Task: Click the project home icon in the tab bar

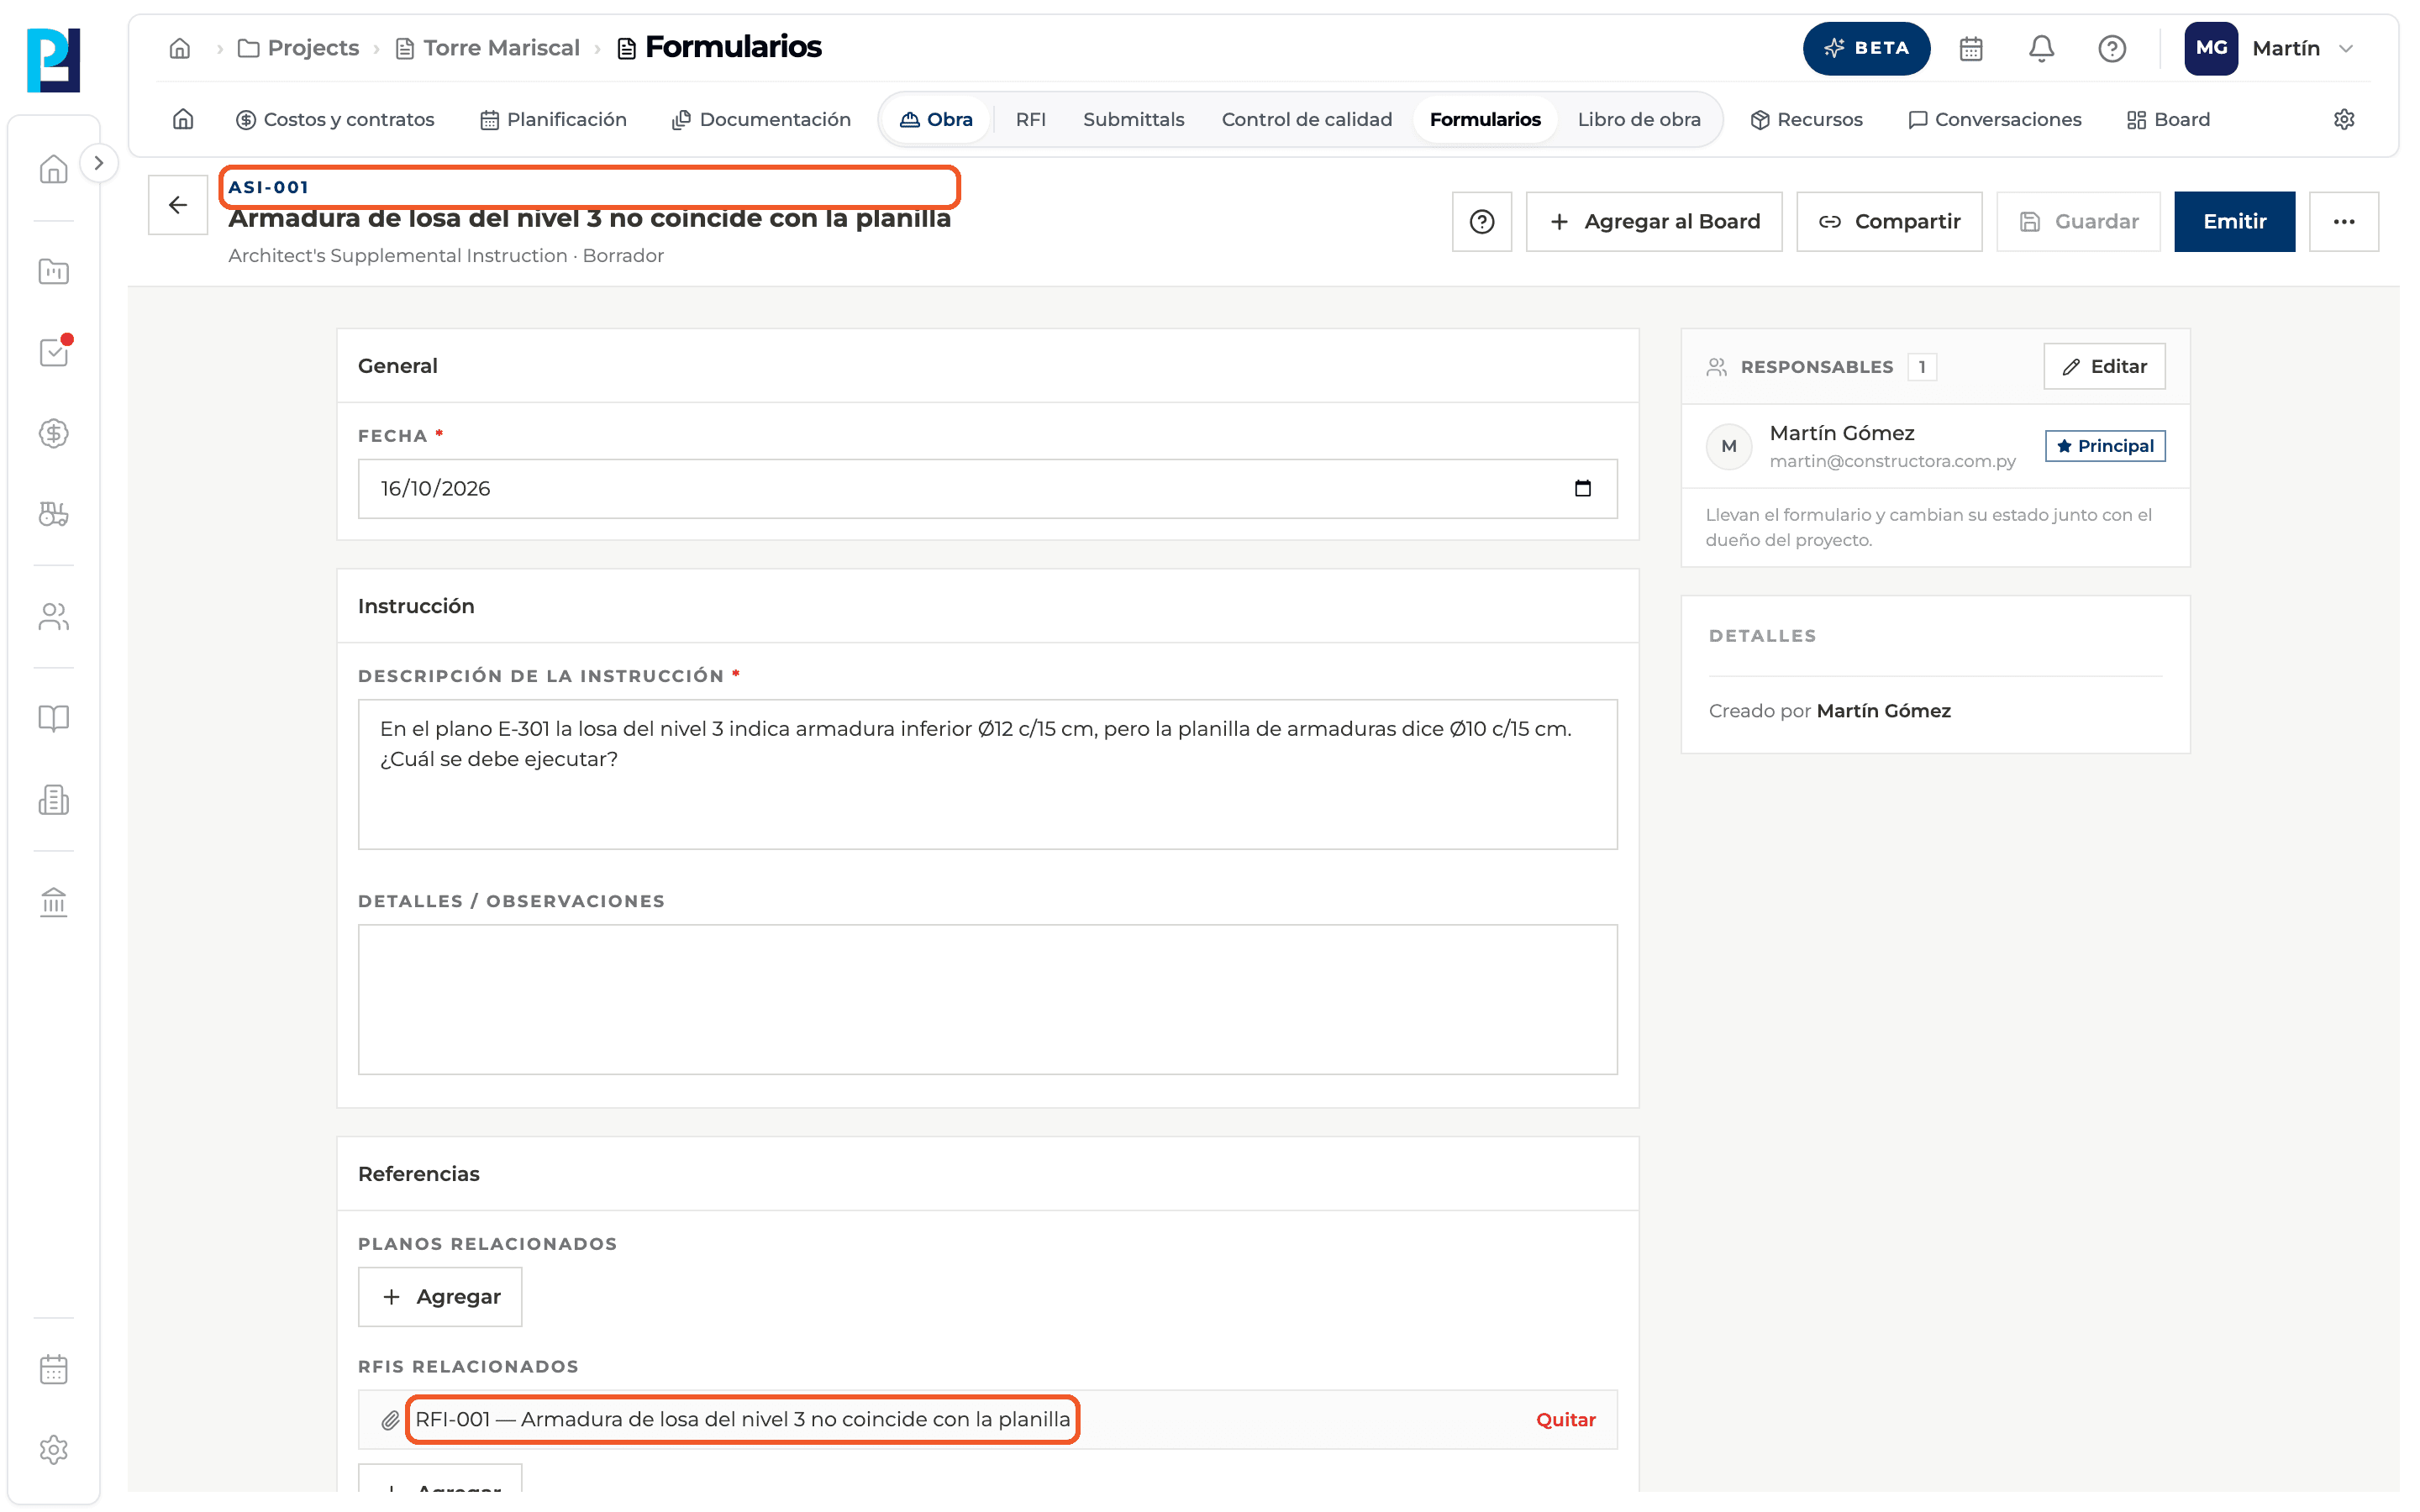Action: 183,119
